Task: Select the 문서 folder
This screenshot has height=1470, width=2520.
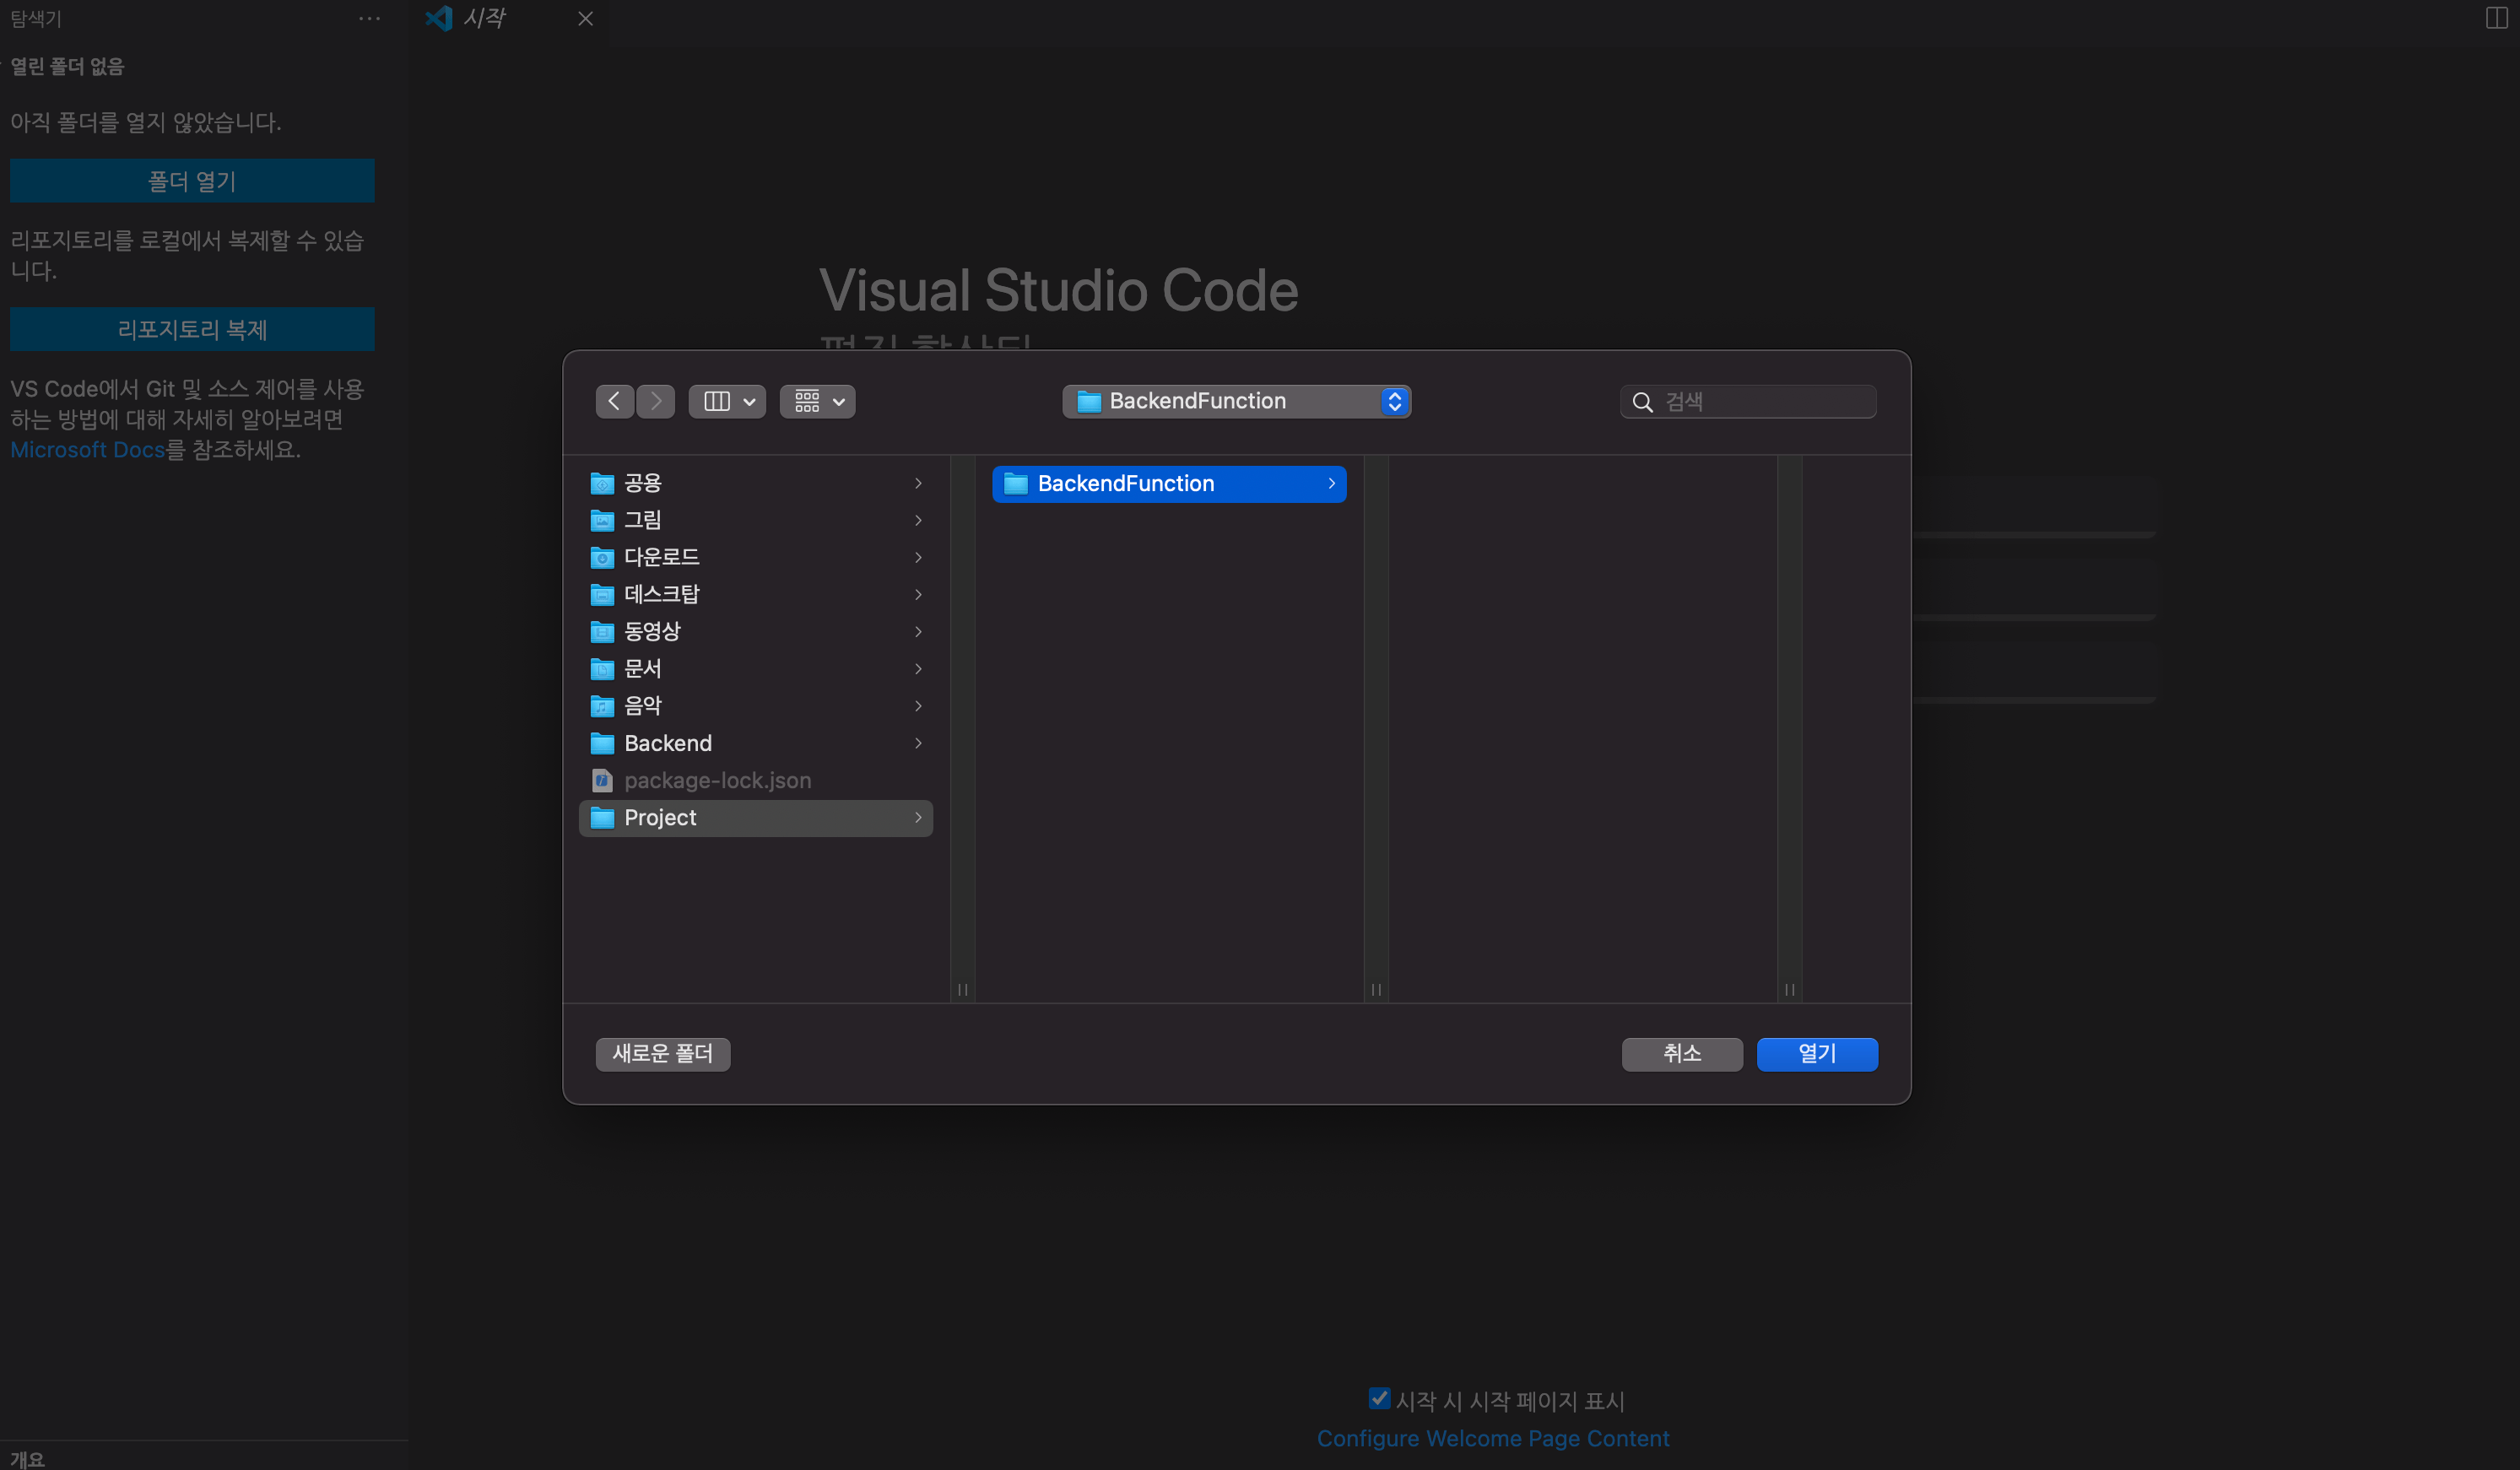Action: 755,668
